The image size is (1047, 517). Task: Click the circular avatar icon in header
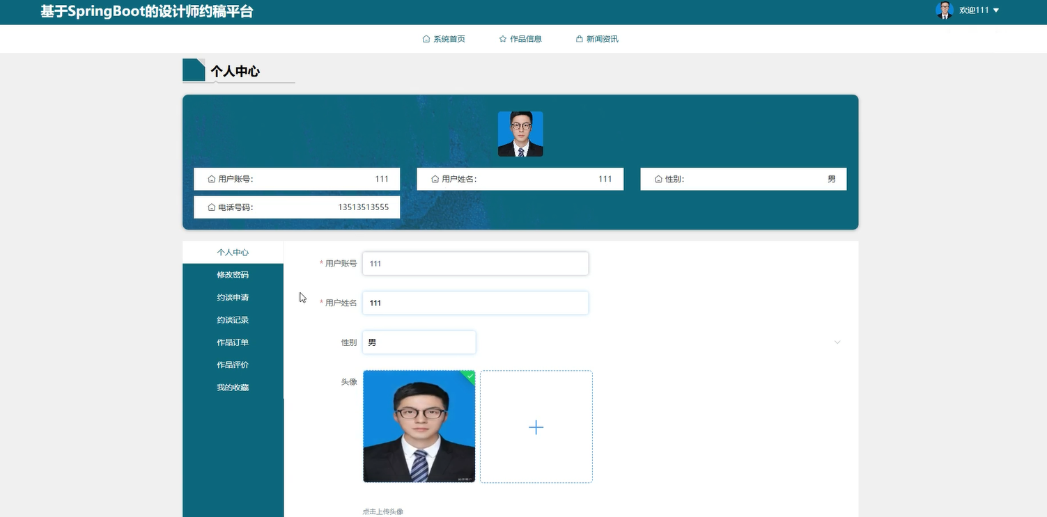coord(944,10)
